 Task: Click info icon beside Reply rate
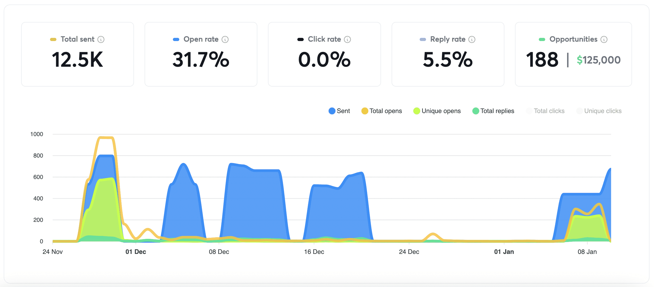(x=472, y=39)
